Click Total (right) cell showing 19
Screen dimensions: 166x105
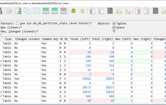[103, 101]
